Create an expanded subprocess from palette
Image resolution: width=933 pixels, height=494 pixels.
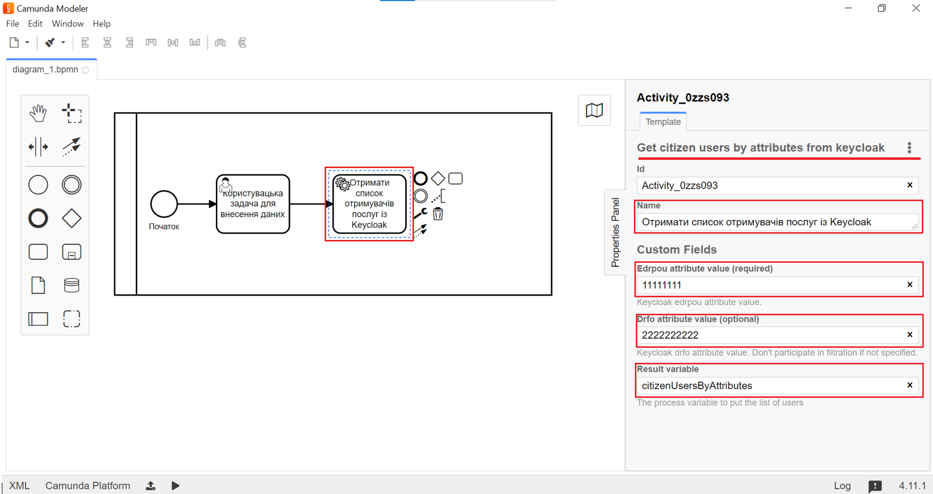pyautogui.click(x=71, y=252)
